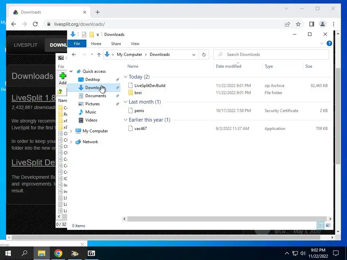
Task: Select the vac467 application file
Action: (141, 128)
